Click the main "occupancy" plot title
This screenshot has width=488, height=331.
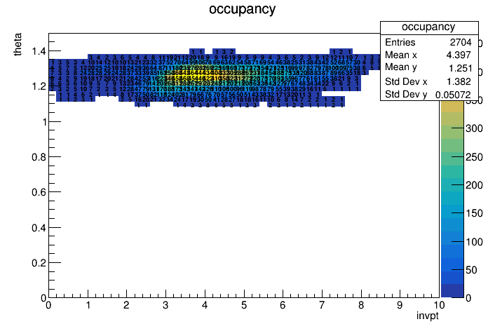point(242,9)
